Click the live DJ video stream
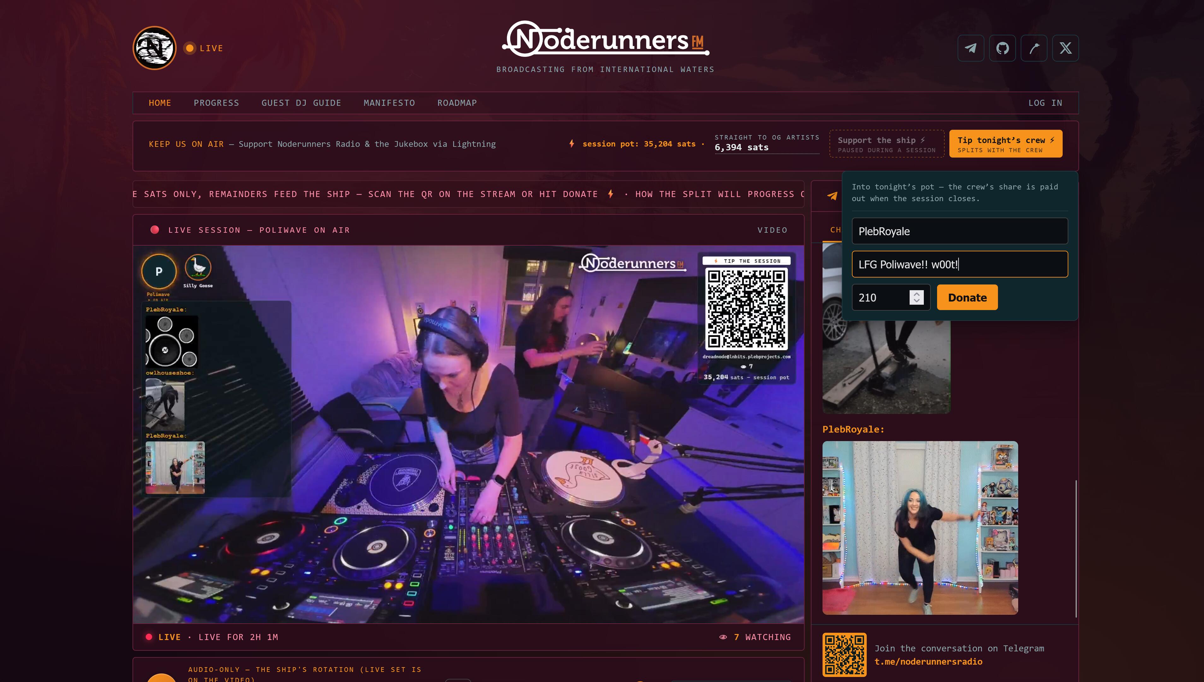 click(x=468, y=434)
